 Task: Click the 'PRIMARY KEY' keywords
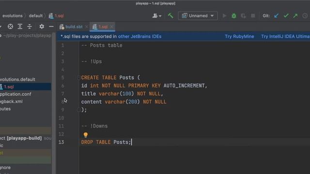[x=144, y=86]
